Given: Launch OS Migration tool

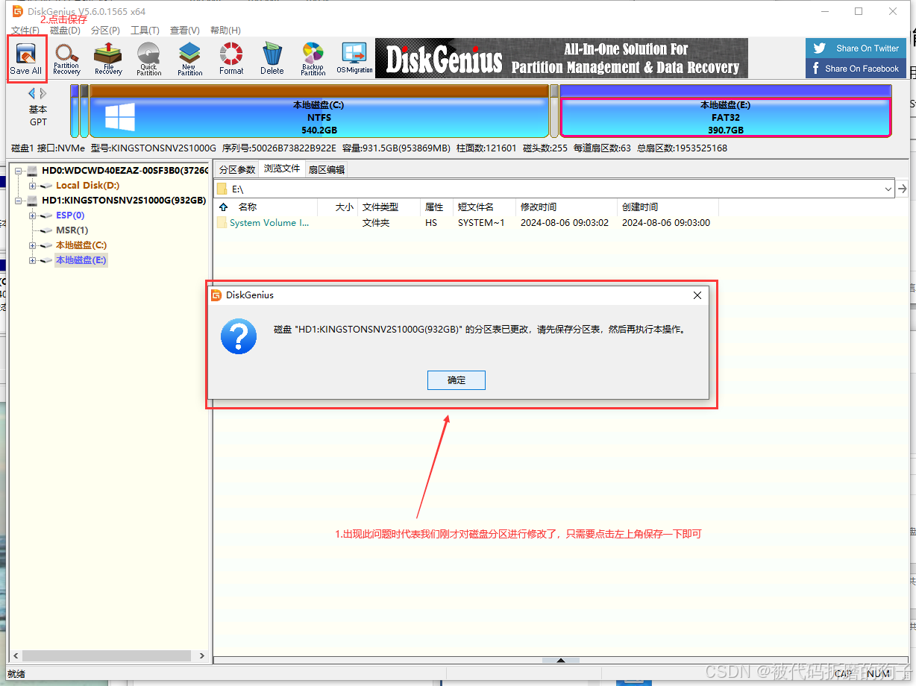Looking at the screenshot, I should click(x=354, y=58).
